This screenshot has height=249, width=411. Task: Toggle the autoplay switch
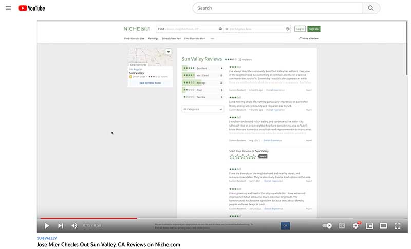[x=327, y=226]
